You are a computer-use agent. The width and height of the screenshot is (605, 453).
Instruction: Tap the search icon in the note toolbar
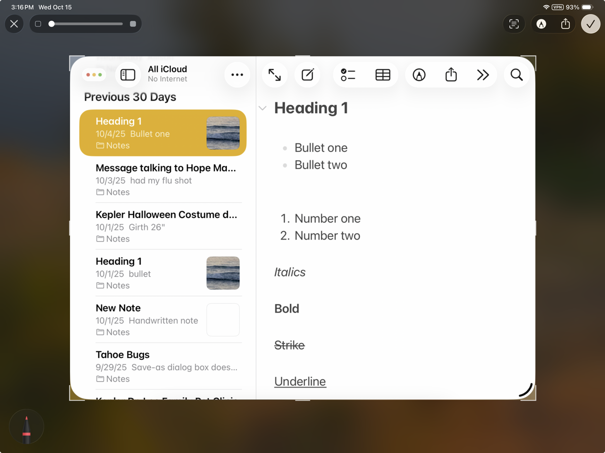tap(516, 74)
